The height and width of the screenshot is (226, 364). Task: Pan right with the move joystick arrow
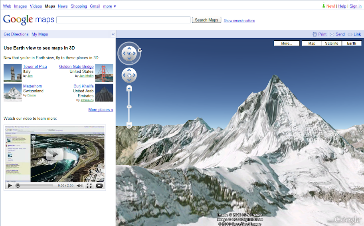tap(134, 75)
